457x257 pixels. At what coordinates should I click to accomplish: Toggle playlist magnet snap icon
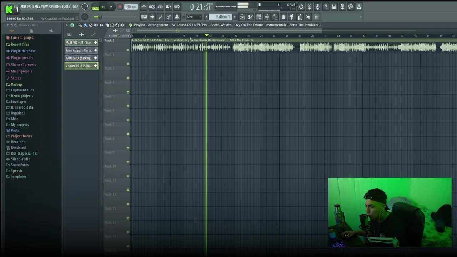tap(72, 25)
